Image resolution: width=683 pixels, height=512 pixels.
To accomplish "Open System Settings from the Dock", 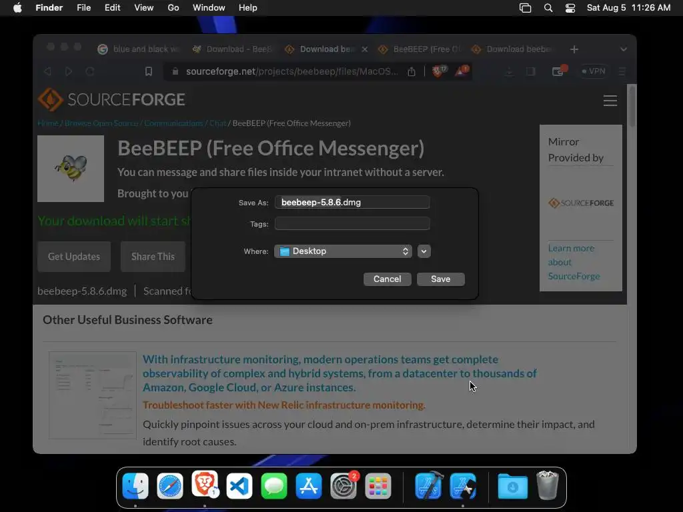I will [x=344, y=486].
